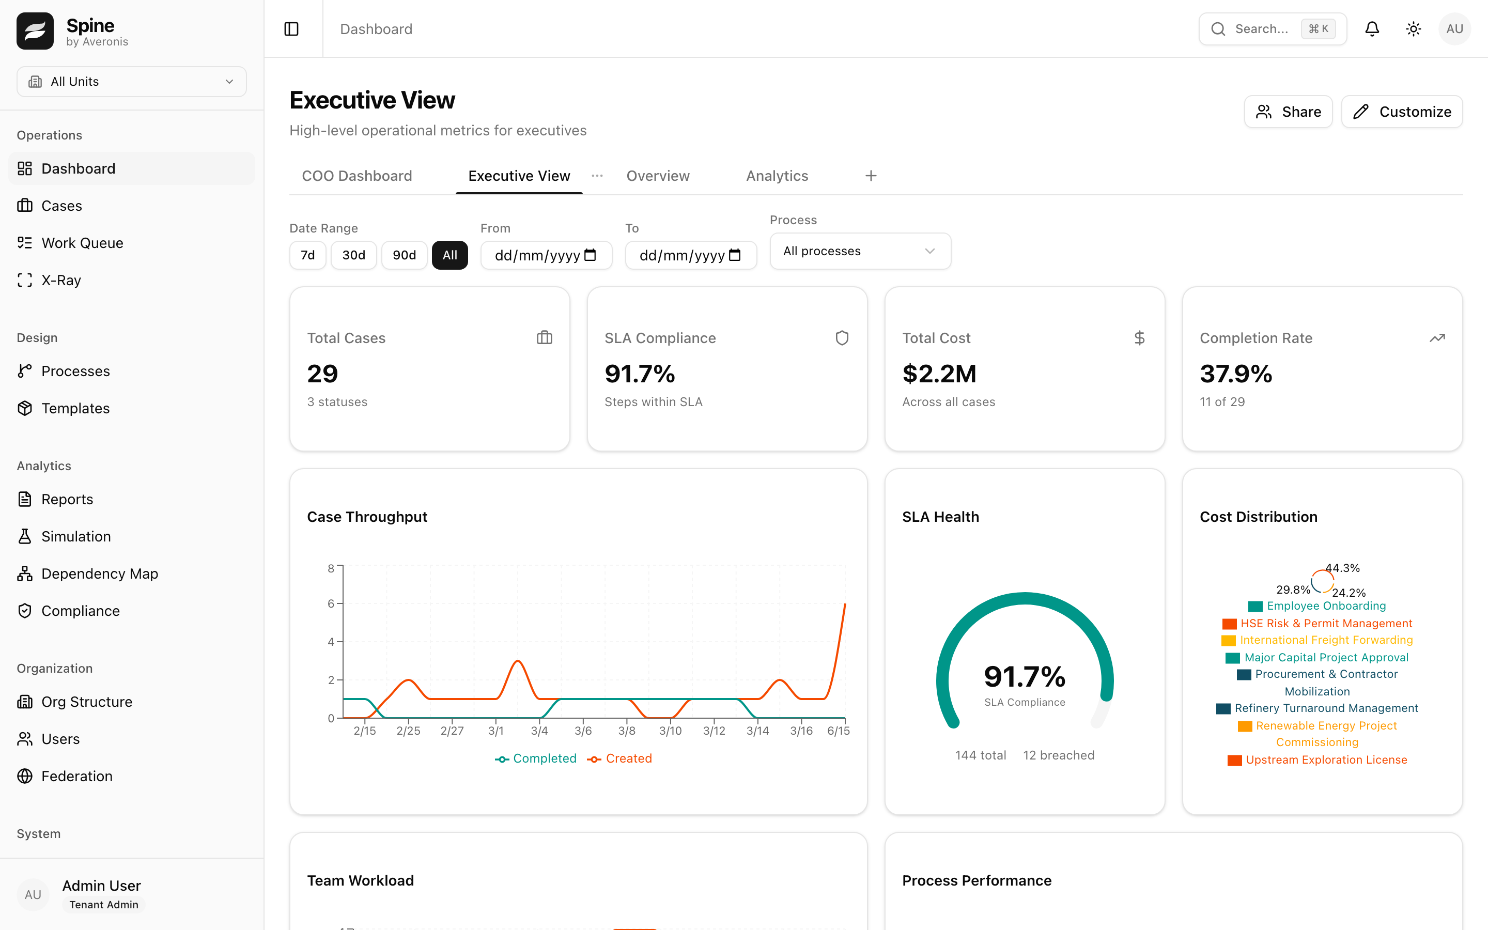Select the 7d date range

pyautogui.click(x=307, y=255)
